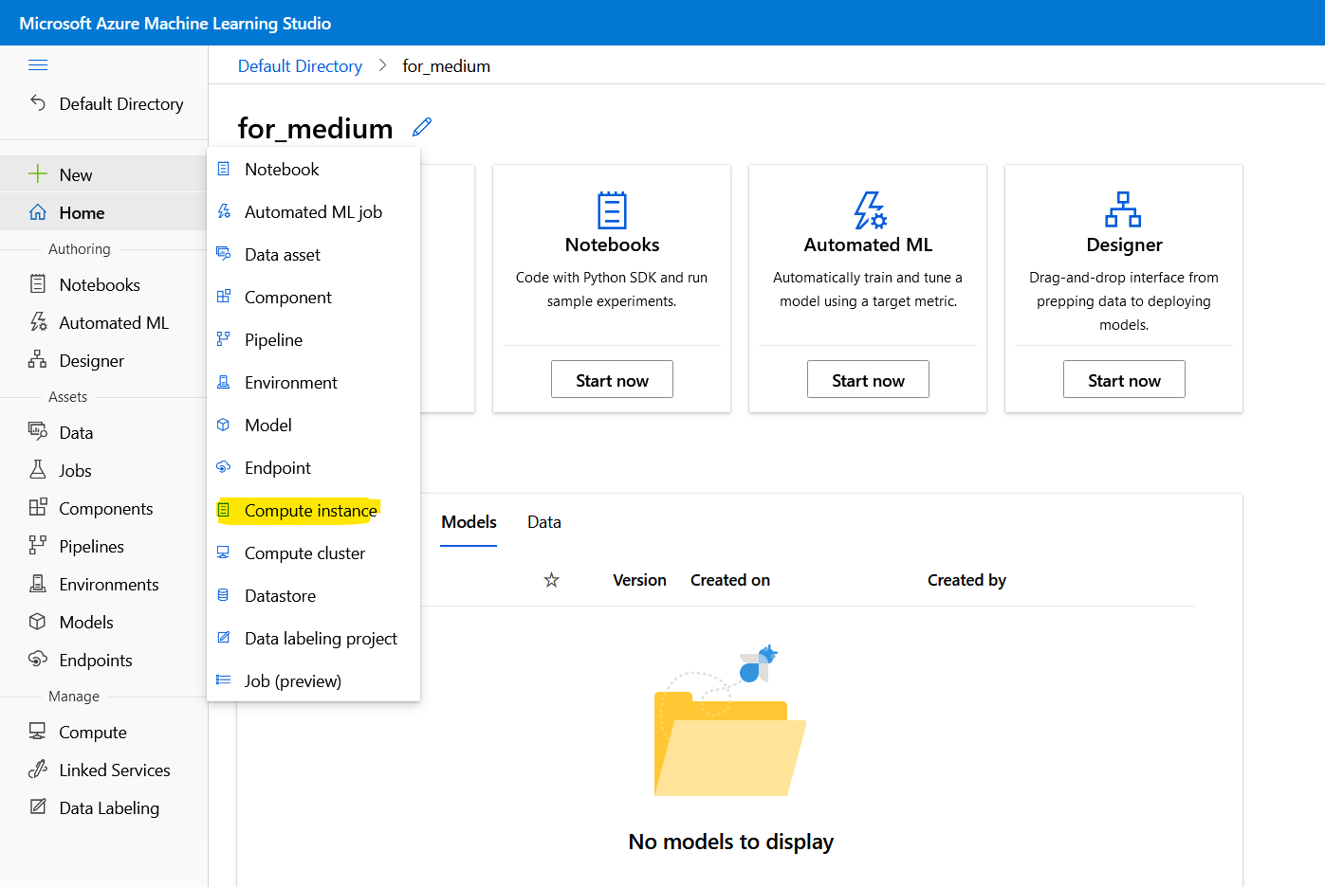Click the Components sidebar icon

[38, 507]
